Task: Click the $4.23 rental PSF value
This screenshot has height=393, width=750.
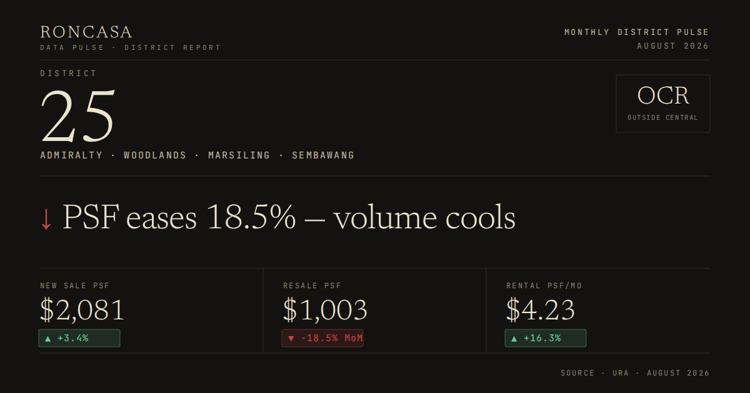Action: [x=541, y=310]
